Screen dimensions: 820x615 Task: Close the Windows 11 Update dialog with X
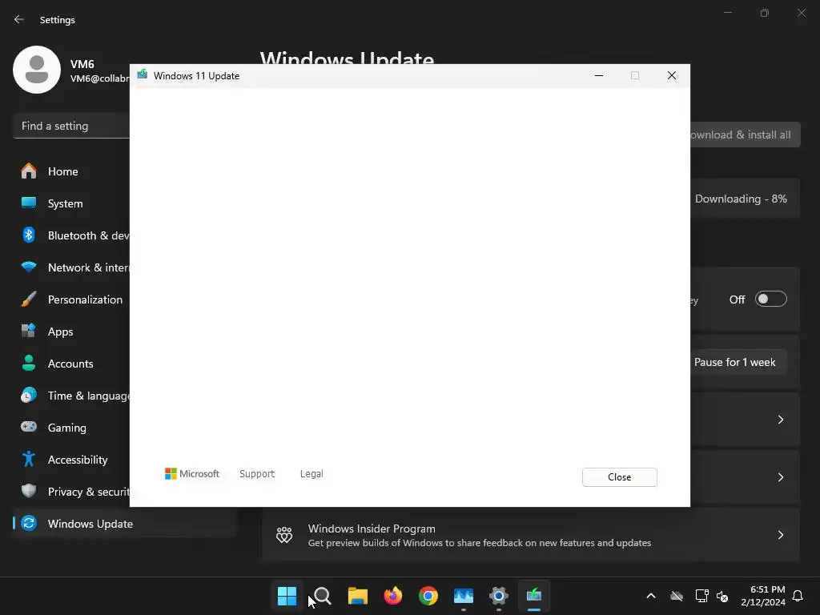pyautogui.click(x=672, y=76)
